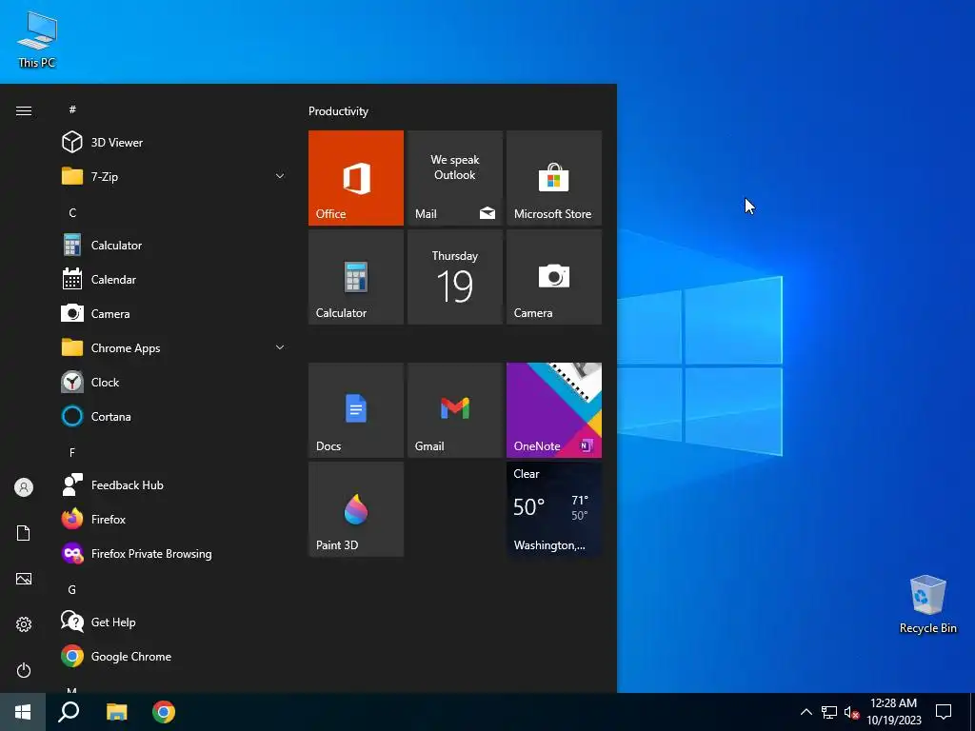
Task: Select the Recycle Bin desktop icon
Action: (x=927, y=604)
